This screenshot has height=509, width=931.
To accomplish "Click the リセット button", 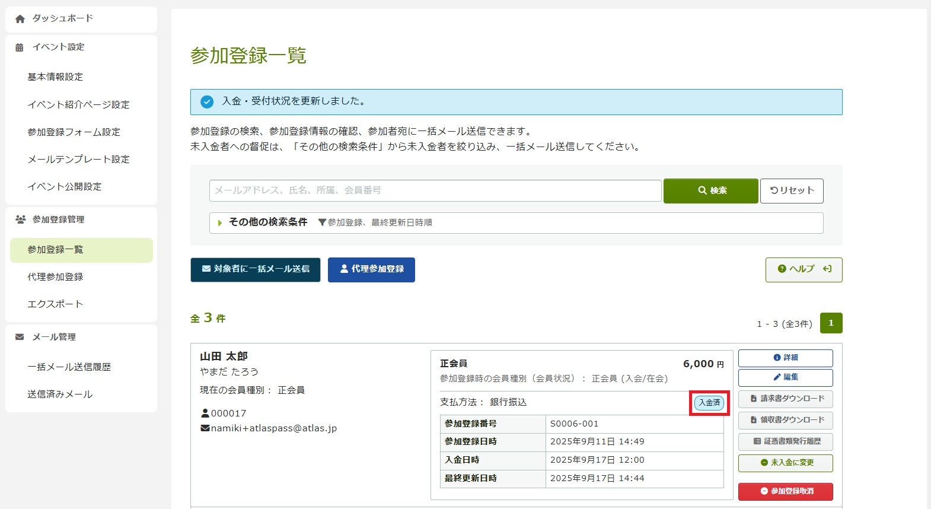I will click(x=792, y=190).
